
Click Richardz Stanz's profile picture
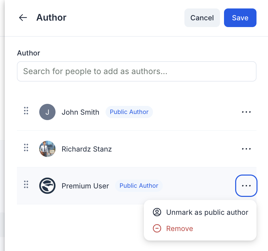point(47,149)
